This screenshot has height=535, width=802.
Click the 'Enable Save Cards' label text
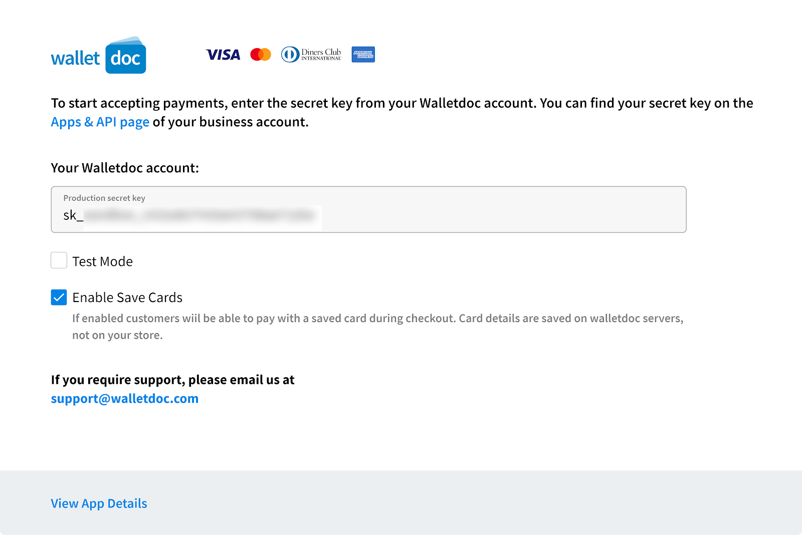pos(127,298)
